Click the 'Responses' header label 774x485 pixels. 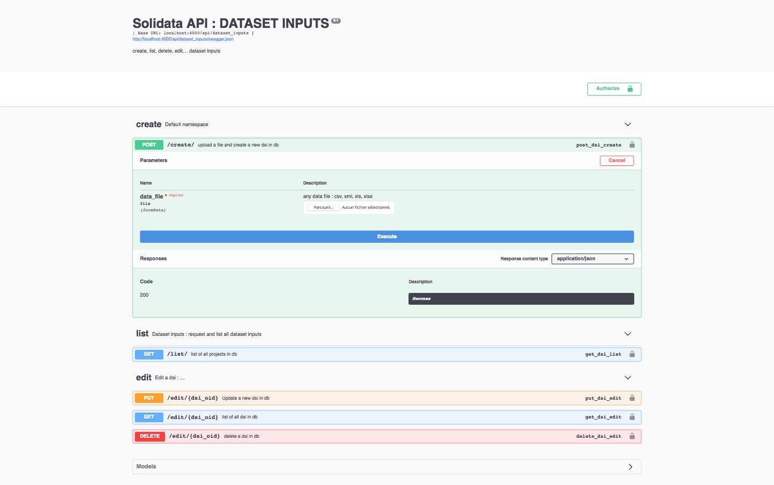pos(153,259)
